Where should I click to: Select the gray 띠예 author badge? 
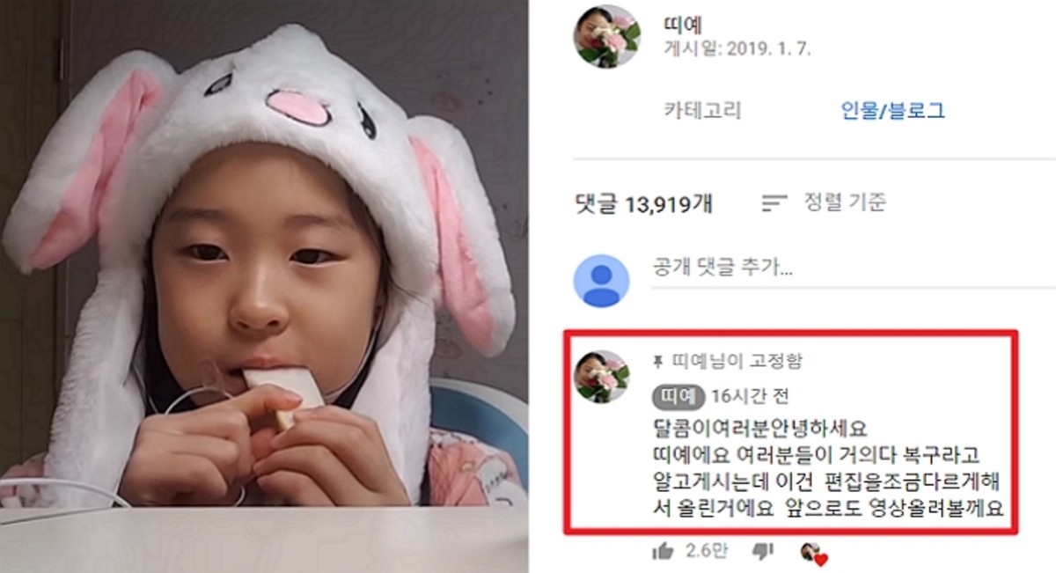click(678, 396)
